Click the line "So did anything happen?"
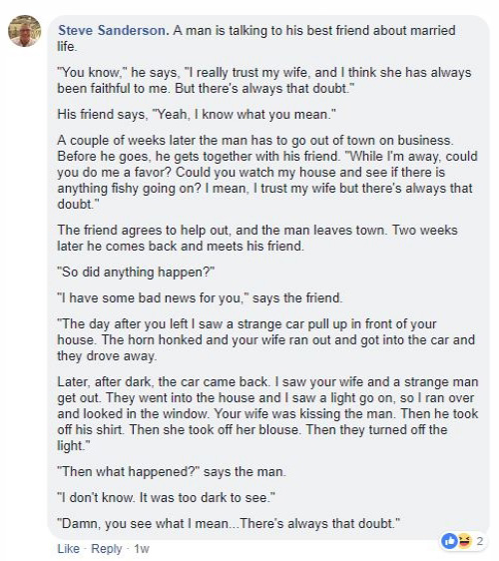 coord(136,272)
